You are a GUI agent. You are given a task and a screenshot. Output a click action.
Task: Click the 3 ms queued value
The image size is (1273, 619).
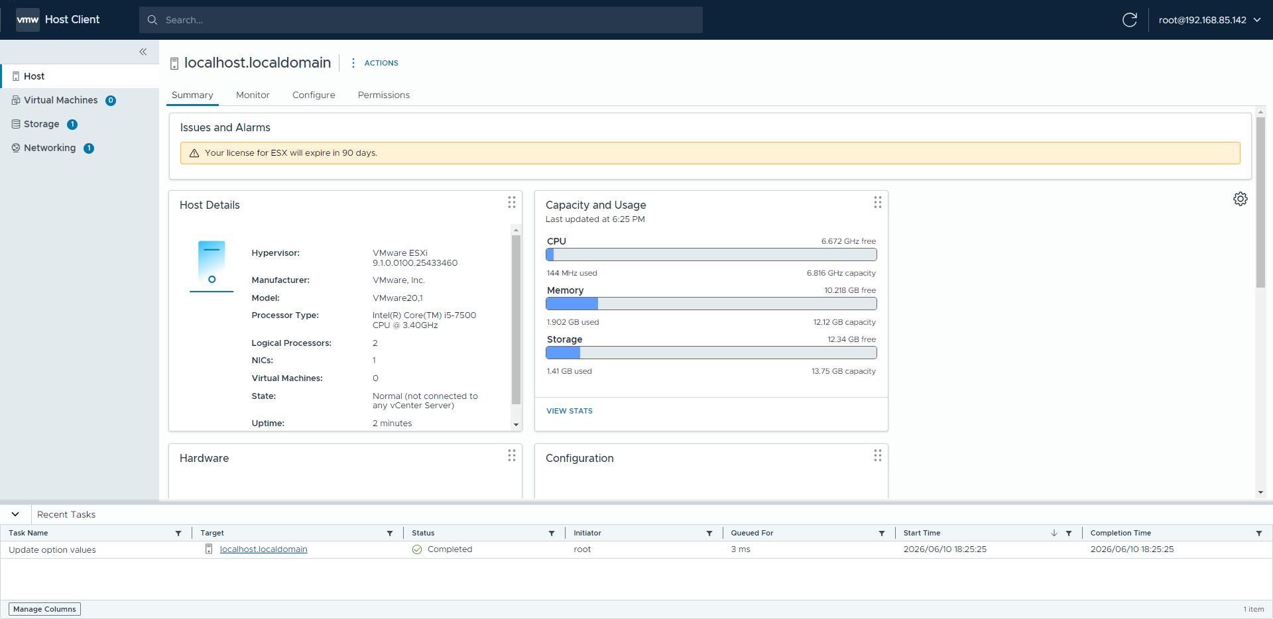point(741,549)
